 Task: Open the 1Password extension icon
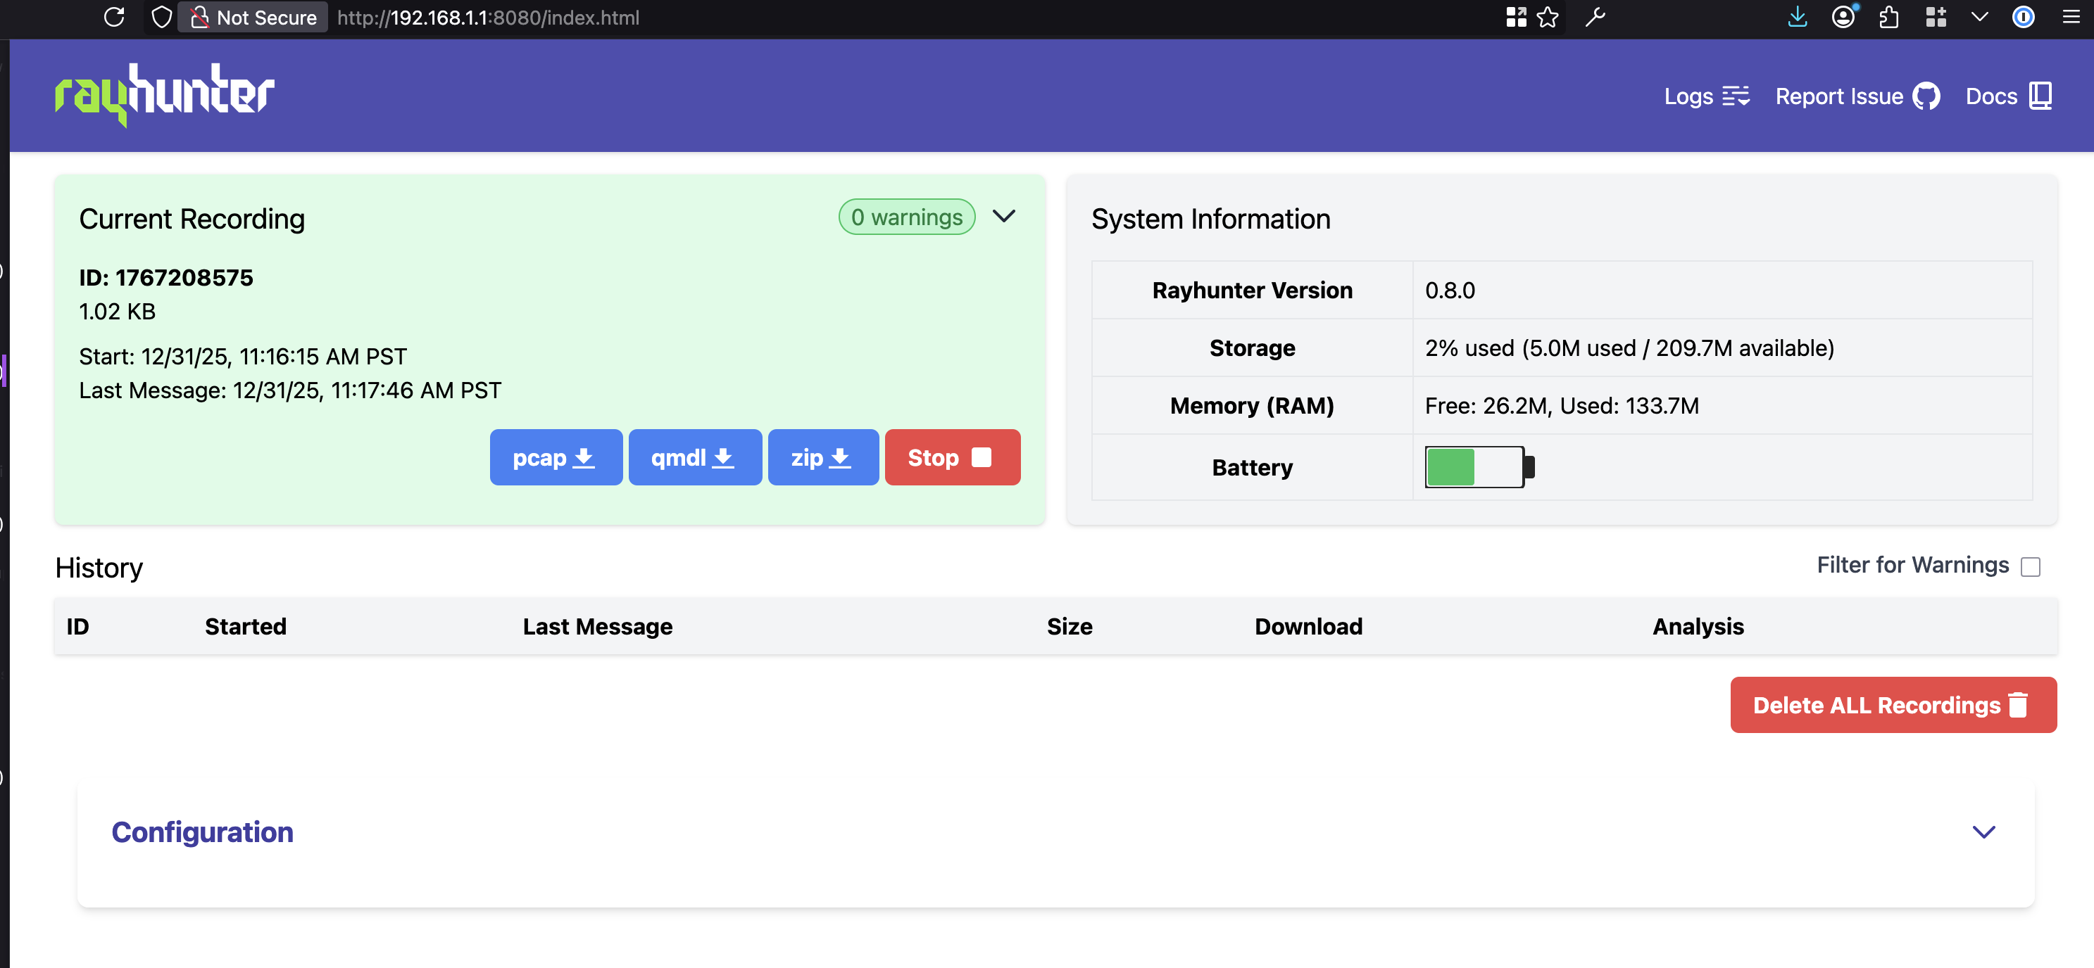click(x=2024, y=17)
